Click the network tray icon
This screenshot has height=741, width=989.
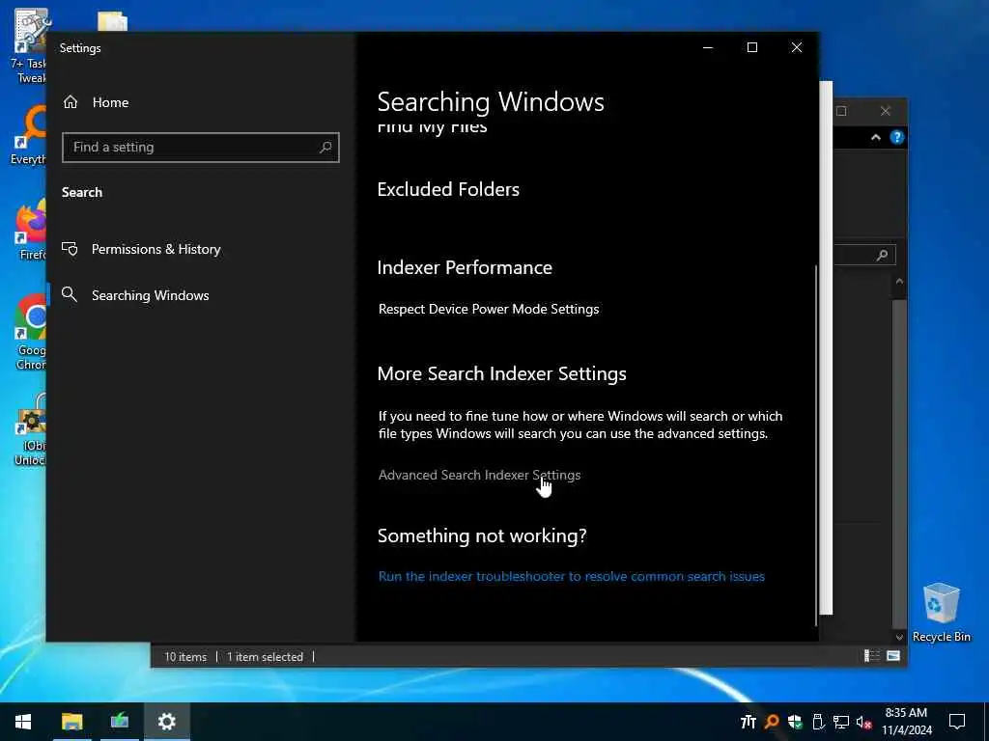pyautogui.click(x=841, y=722)
